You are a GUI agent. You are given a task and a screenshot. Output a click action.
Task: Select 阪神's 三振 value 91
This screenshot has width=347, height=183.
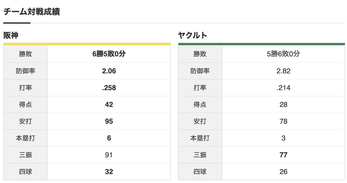click(109, 155)
